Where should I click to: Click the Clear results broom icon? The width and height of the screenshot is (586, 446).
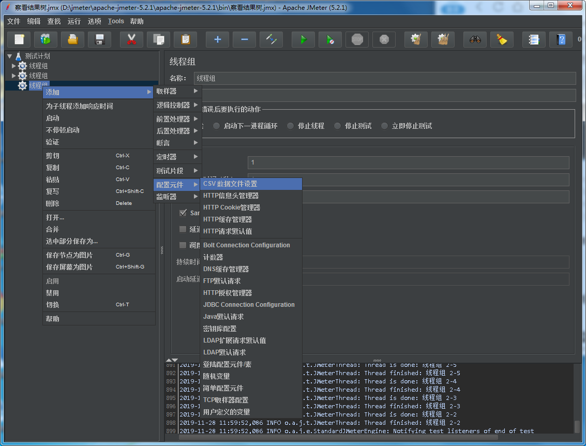(416, 39)
